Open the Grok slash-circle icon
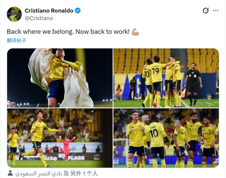 point(206,11)
